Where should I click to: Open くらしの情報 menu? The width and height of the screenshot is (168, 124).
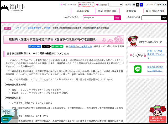click(83, 11)
